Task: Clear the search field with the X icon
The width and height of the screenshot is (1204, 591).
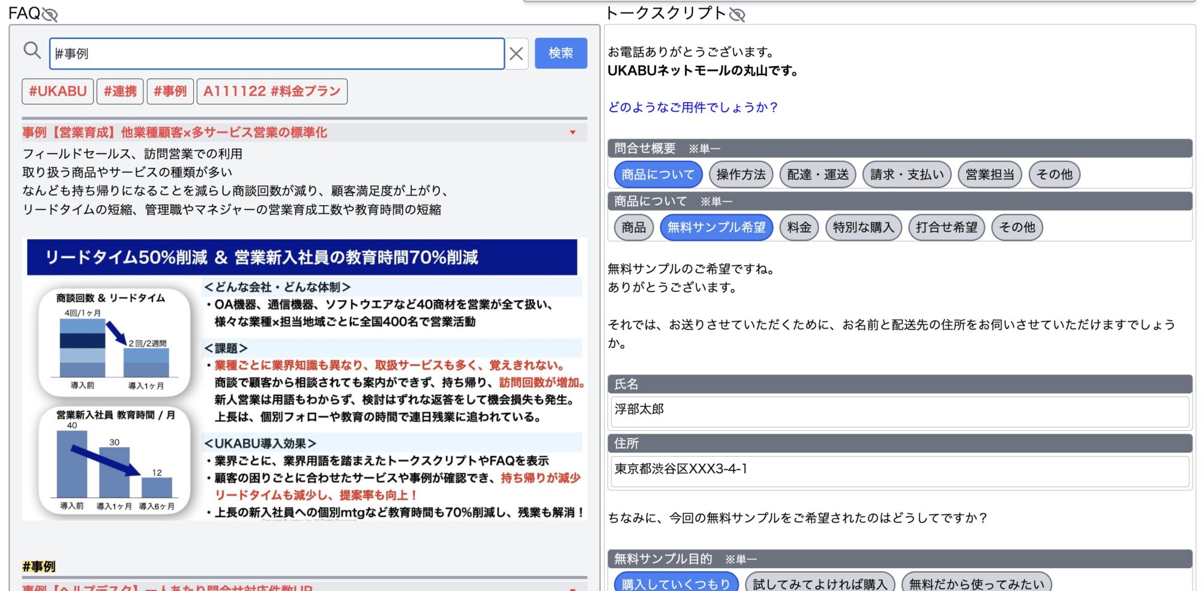Action: pyautogui.click(x=515, y=52)
